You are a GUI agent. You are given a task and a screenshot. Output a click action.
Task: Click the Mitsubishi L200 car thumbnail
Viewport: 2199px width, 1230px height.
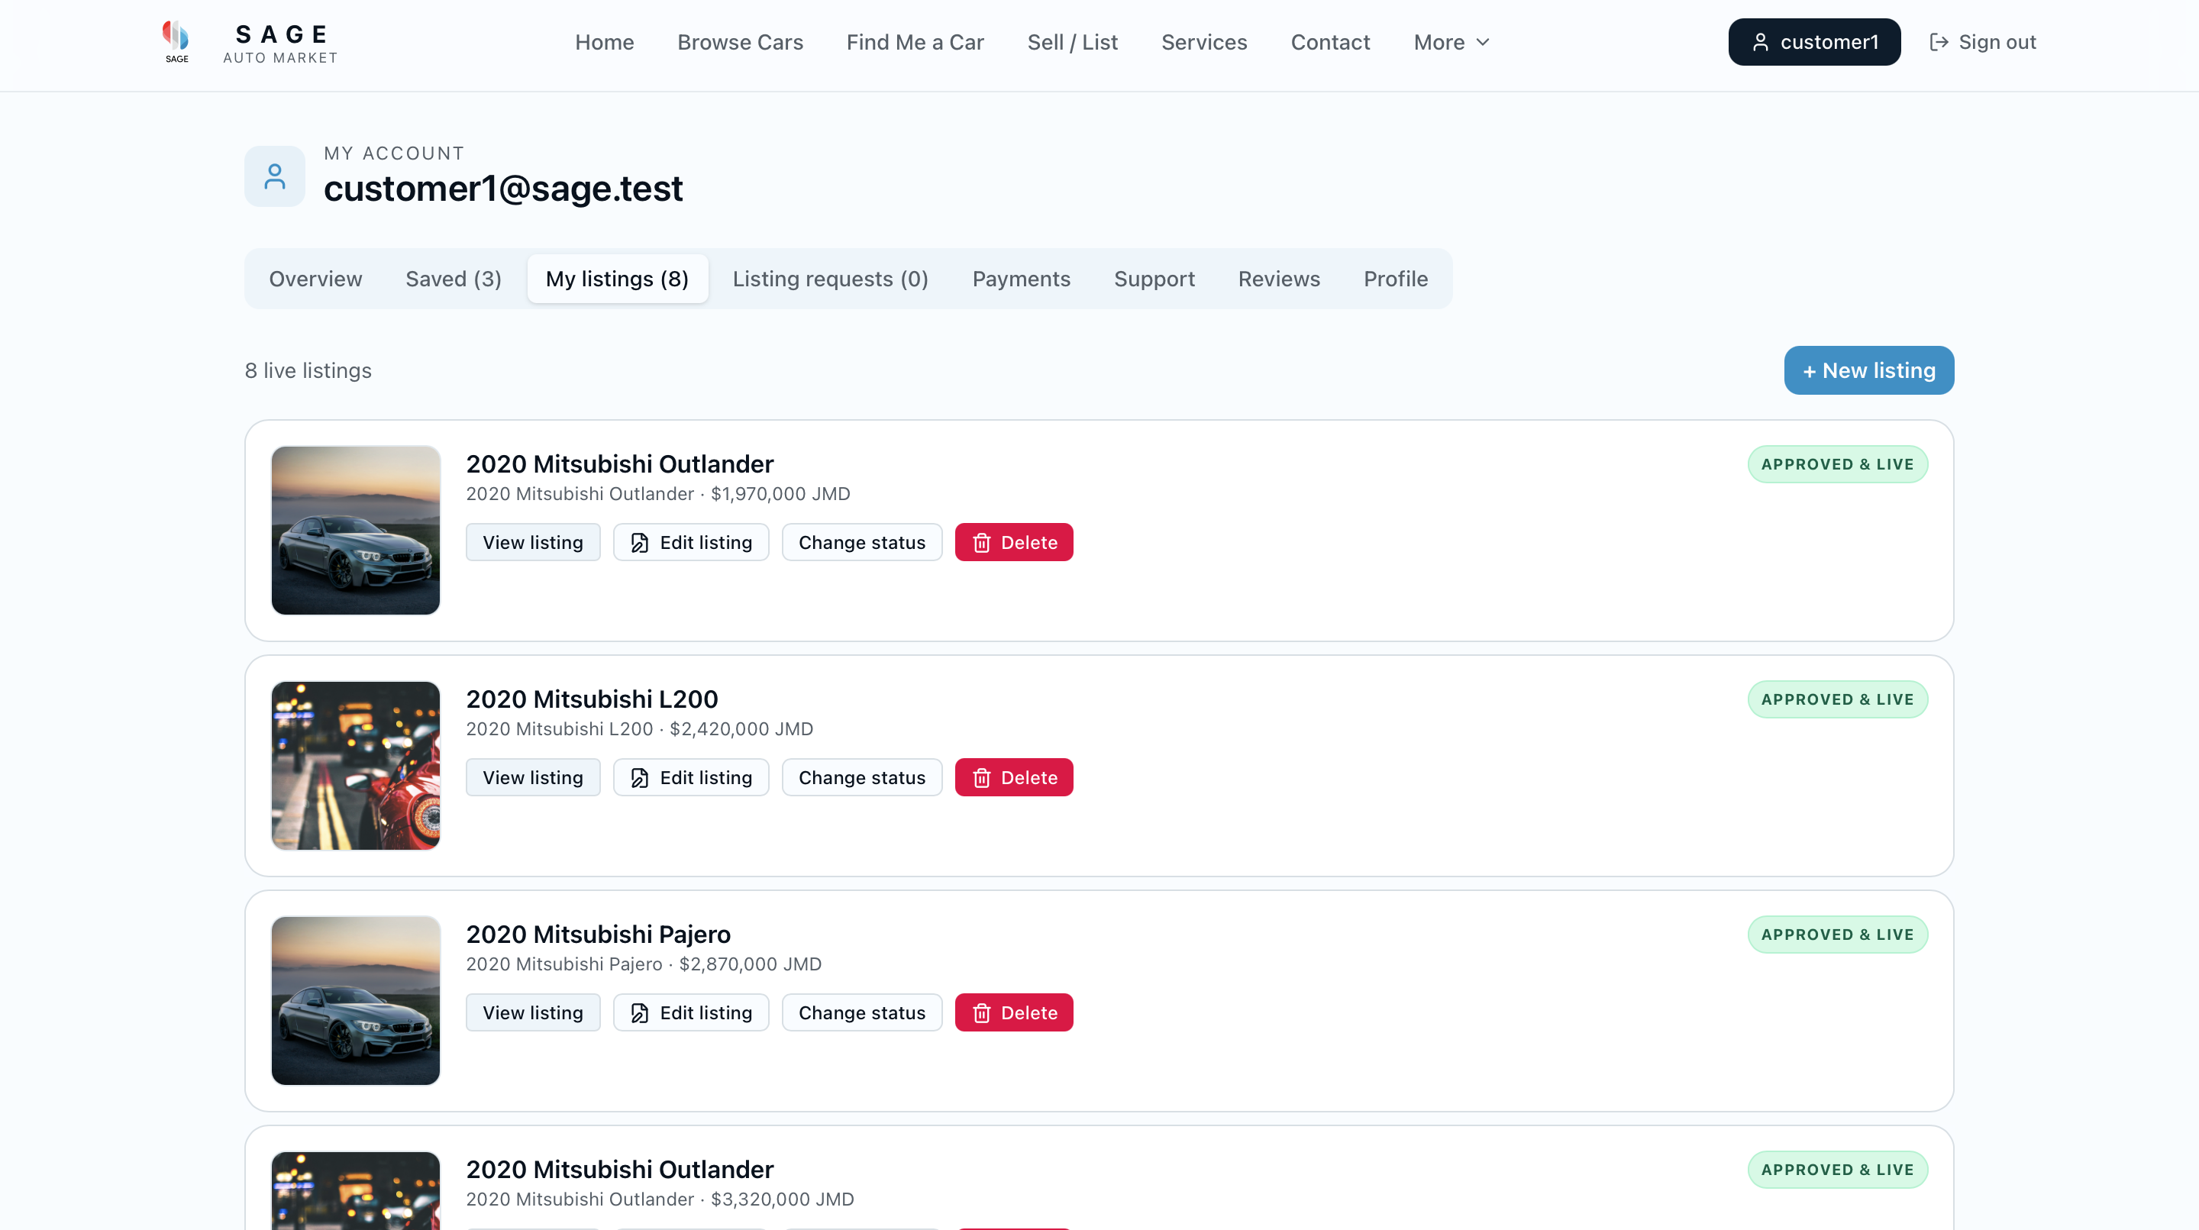[355, 766]
